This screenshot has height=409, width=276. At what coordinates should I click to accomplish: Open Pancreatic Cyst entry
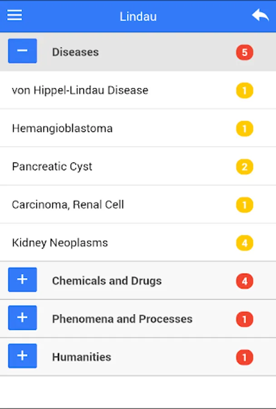(x=52, y=166)
